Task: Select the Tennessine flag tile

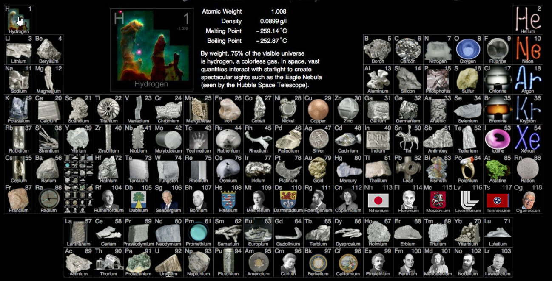Action: tap(498, 199)
